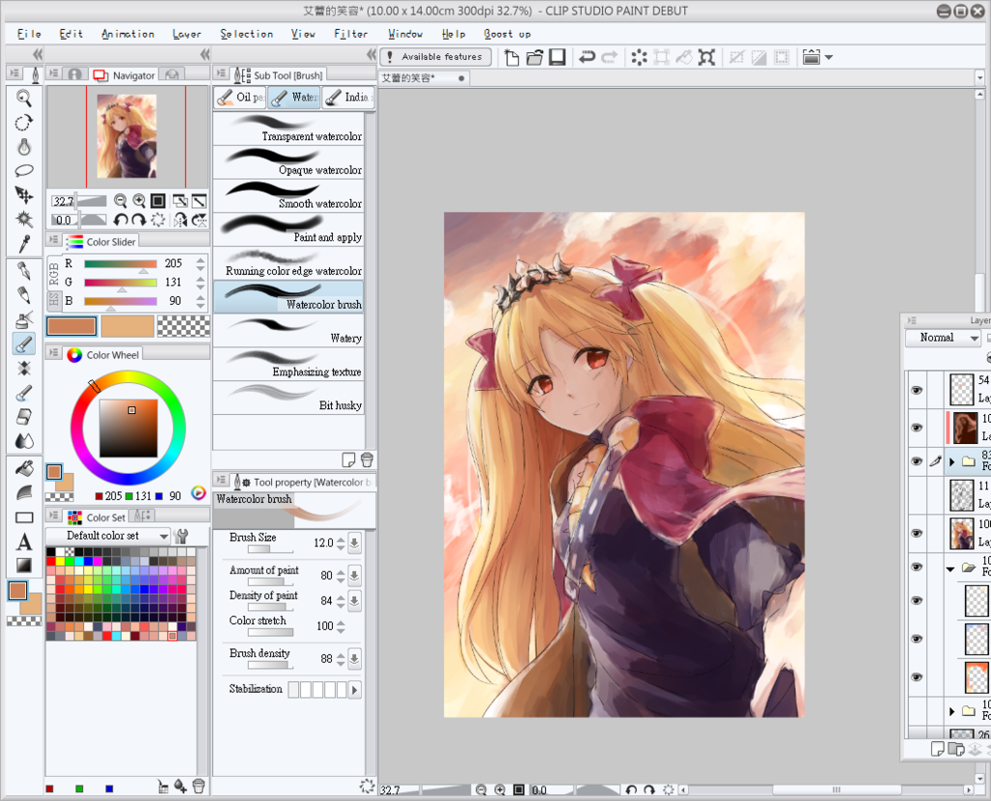
Task: Click the Open file folder icon
Action: coord(534,57)
